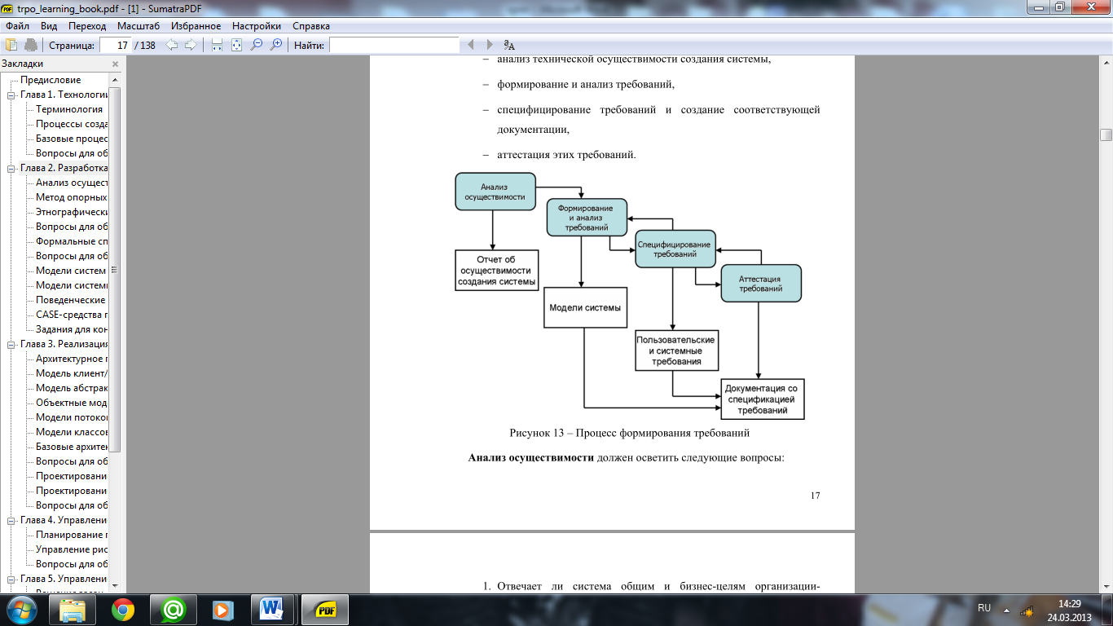Show hidden tray icons arrow
The height and width of the screenshot is (626, 1113).
click(x=1007, y=610)
